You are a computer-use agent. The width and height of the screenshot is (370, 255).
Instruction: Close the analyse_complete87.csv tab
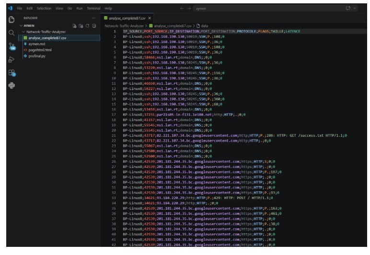coord(150,18)
